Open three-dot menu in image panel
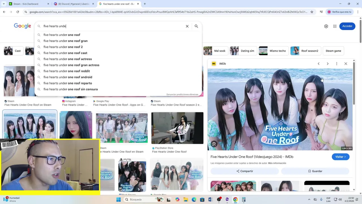The height and width of the screenshot is (204, 362). pos(337,64)
